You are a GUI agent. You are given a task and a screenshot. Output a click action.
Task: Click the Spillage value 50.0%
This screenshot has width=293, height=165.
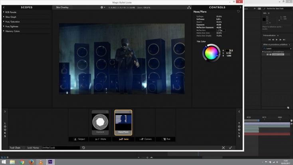pos(219,16)
